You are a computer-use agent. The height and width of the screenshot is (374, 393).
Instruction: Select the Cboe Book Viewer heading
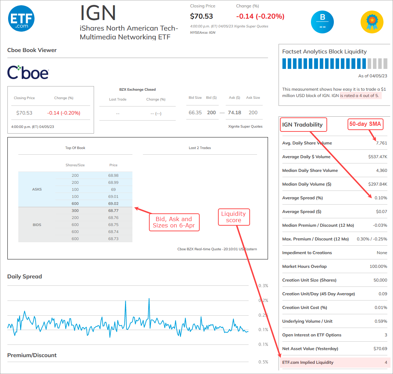click(x=32, y=50)
